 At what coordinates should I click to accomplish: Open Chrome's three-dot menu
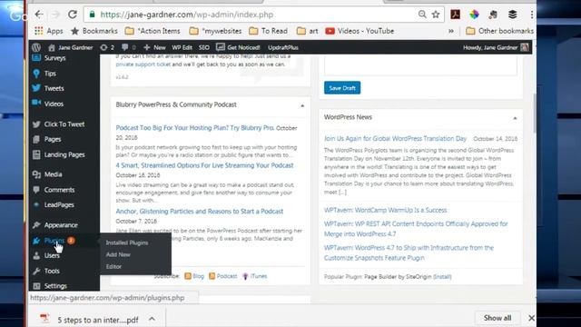pos(532,15)
